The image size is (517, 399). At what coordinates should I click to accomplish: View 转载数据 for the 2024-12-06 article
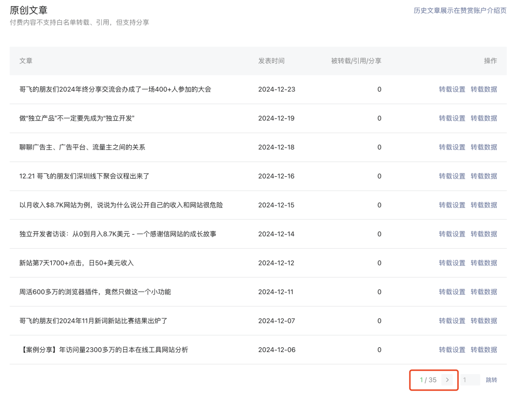coord(483,350)
